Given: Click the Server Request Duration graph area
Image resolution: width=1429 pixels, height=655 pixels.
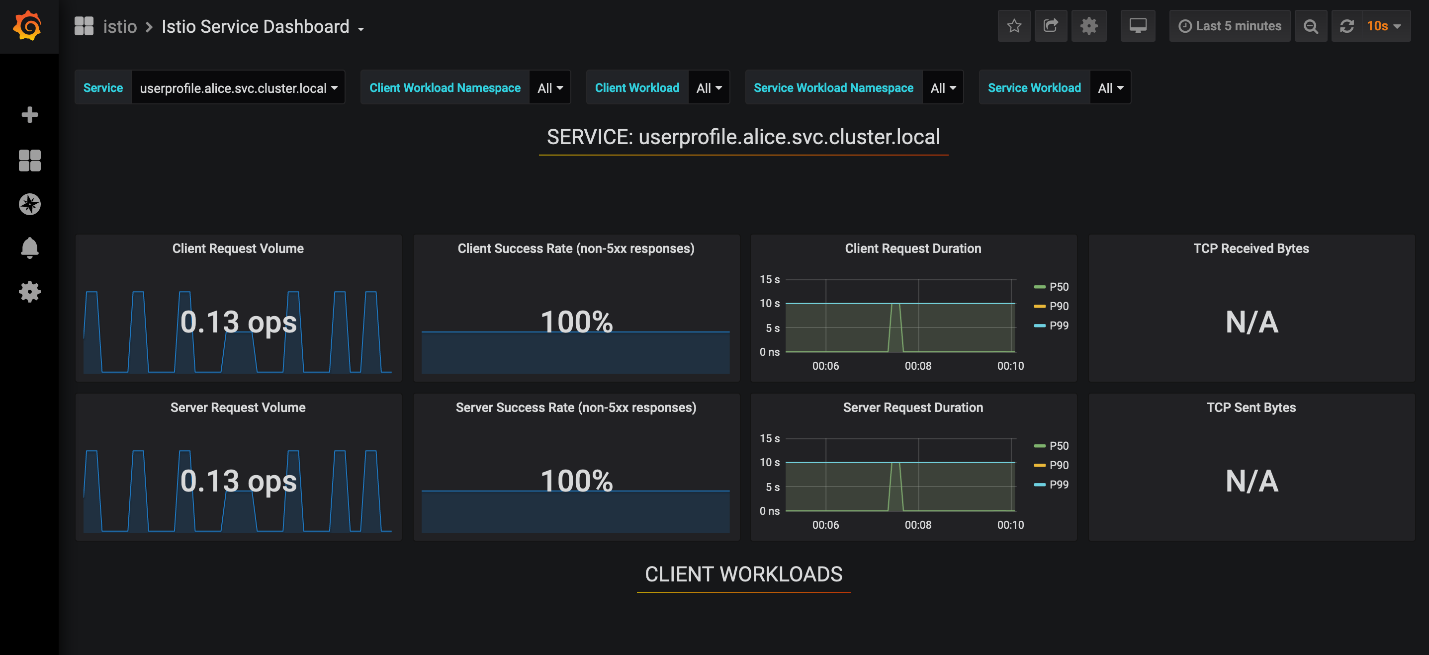Looking at the screenshot, I should tap(900, 475).
